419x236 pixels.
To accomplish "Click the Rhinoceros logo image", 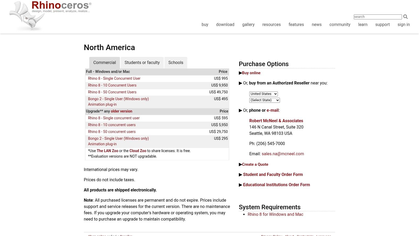I will tap(50, 15).
